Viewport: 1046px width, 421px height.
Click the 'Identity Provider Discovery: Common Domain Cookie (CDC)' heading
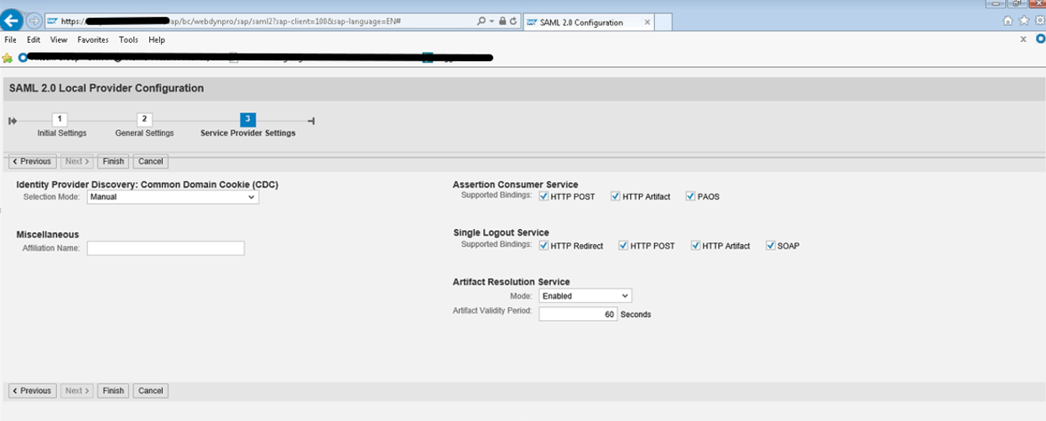(147, 185)
